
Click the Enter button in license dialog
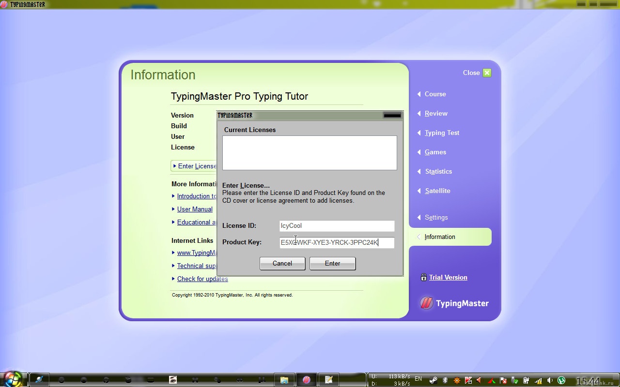[332, 264]
